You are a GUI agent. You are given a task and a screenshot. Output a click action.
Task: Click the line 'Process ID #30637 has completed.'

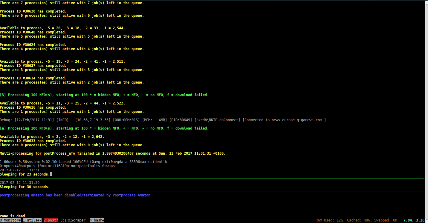[x=33, y=66]
